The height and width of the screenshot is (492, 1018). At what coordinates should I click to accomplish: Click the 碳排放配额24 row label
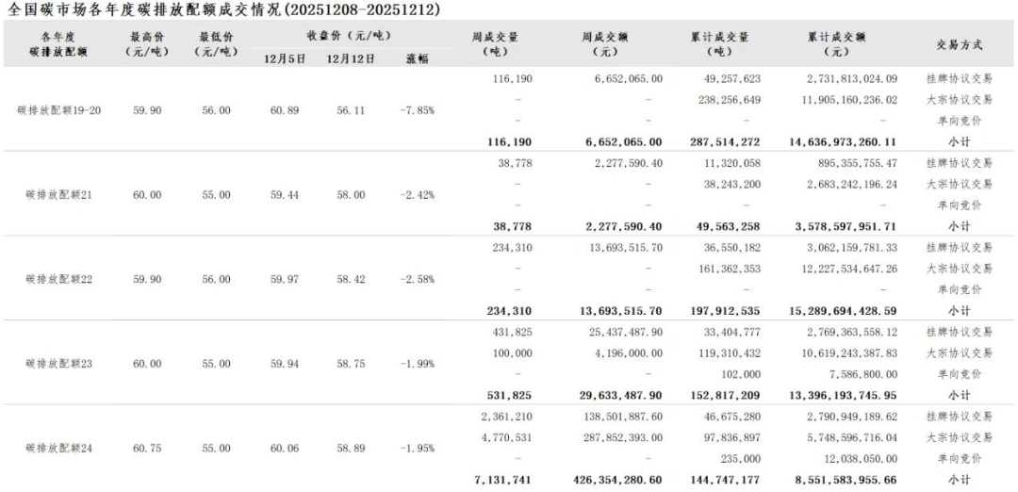(x=59, y=448)
